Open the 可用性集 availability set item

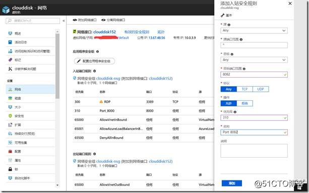tap(31, 143)
